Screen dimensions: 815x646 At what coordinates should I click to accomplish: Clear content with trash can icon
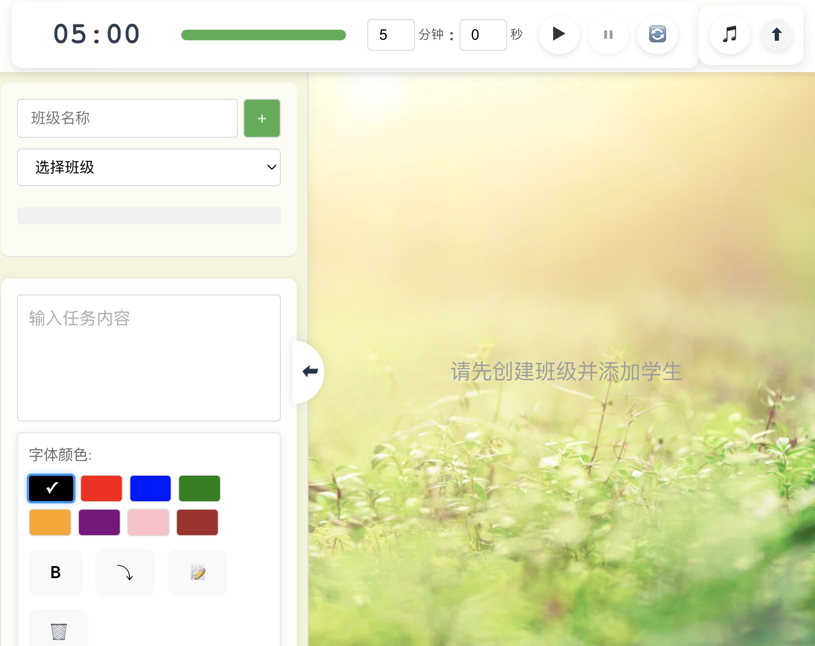pos(58,631)
